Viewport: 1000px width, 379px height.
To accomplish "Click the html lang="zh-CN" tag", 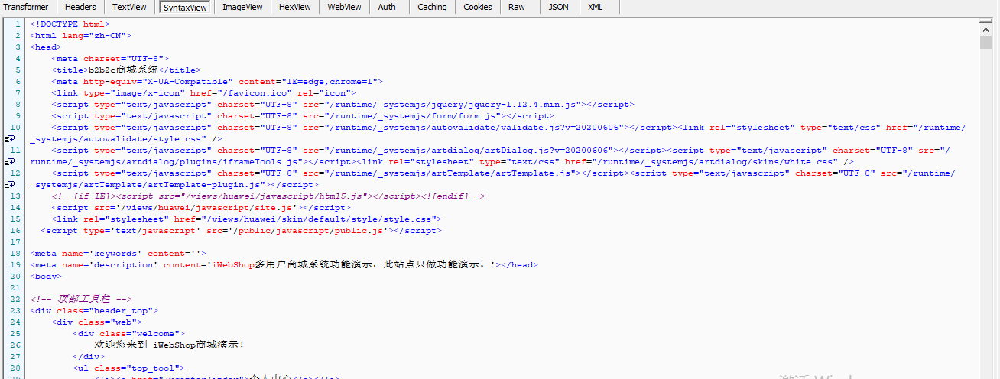I will tap(80, 35).
